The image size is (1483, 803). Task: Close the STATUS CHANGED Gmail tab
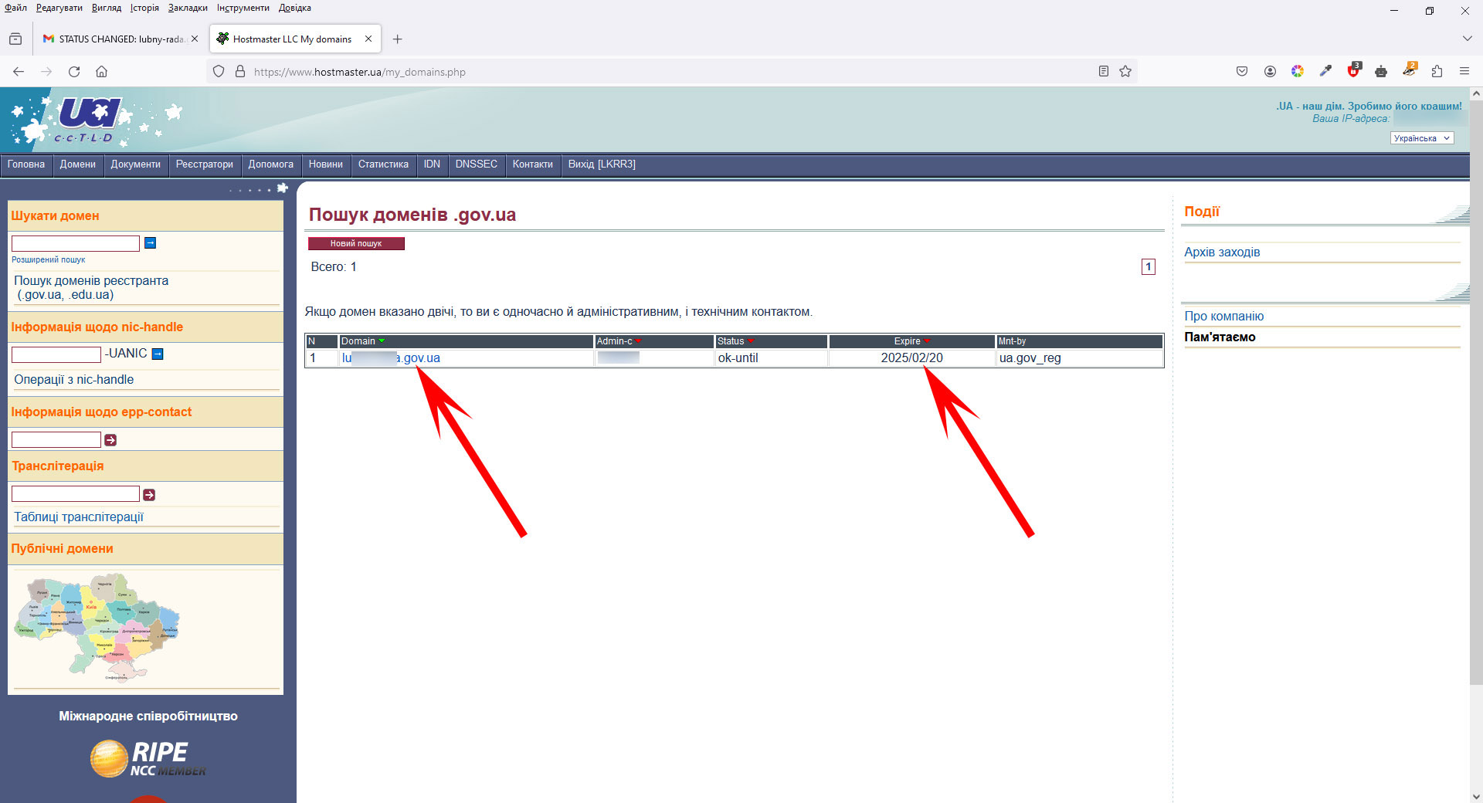195,39
